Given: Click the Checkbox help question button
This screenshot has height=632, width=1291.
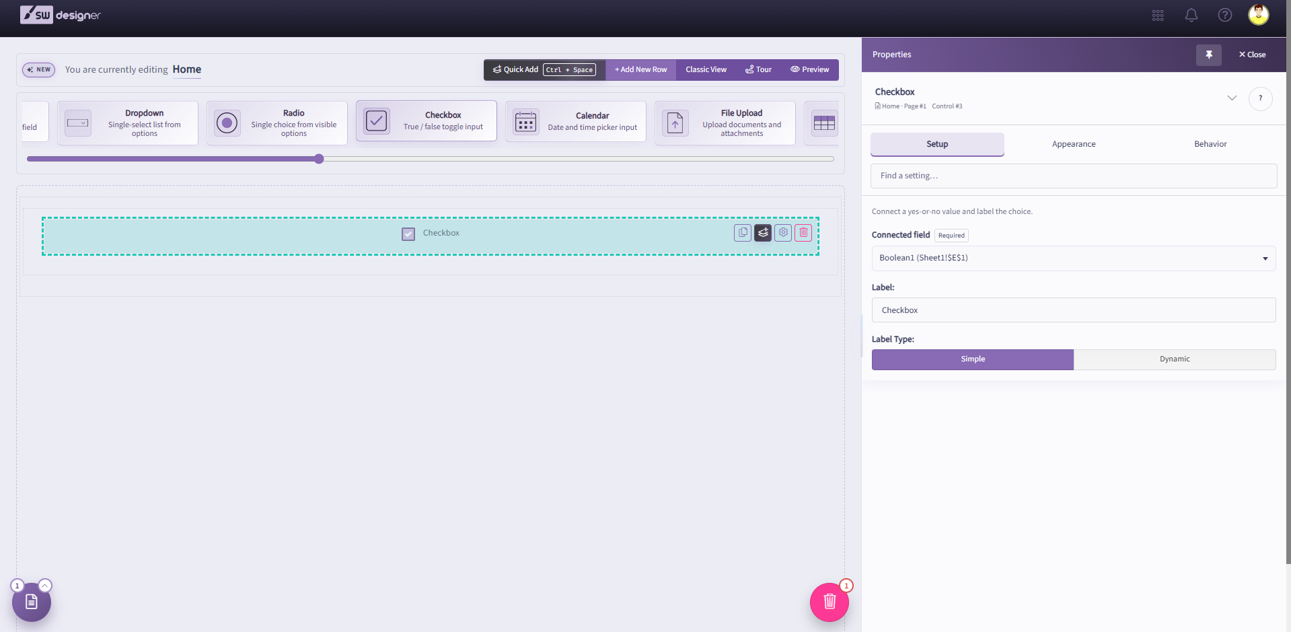Looking at the screenshot, I should point(1261,98).
